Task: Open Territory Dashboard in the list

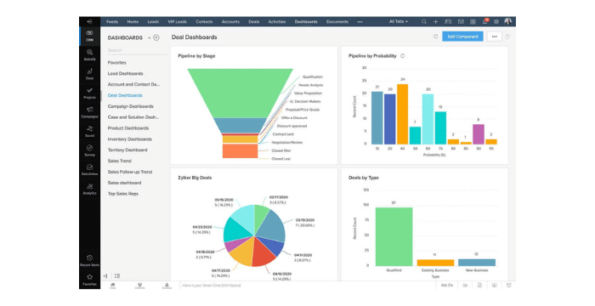Action: click(x=127, y=150)
